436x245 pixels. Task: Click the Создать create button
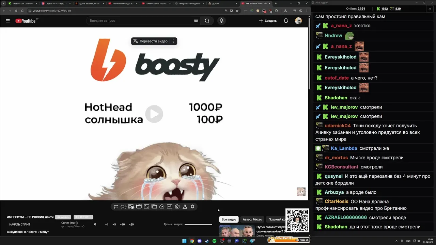pos(268,21)
